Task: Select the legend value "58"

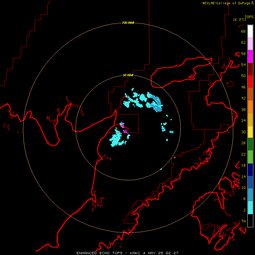Action: click(243, 54)
